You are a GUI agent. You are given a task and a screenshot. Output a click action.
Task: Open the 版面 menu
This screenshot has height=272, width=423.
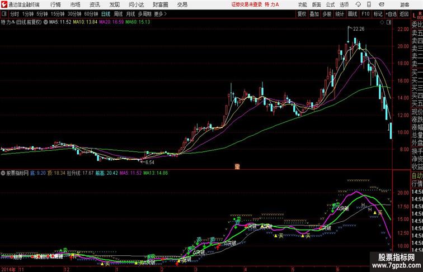(316, 4)
